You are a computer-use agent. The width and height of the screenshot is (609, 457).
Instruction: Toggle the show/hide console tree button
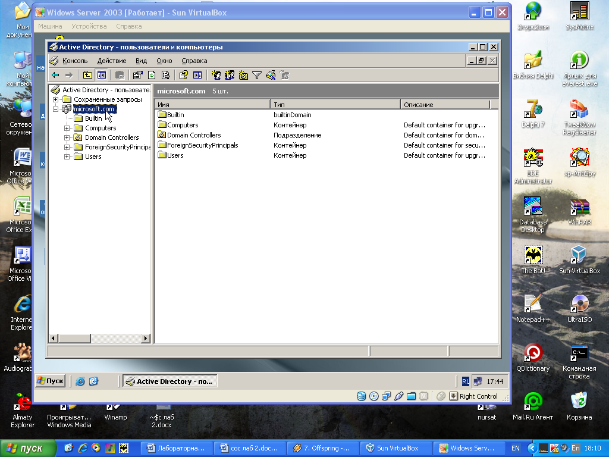(101, 76)
